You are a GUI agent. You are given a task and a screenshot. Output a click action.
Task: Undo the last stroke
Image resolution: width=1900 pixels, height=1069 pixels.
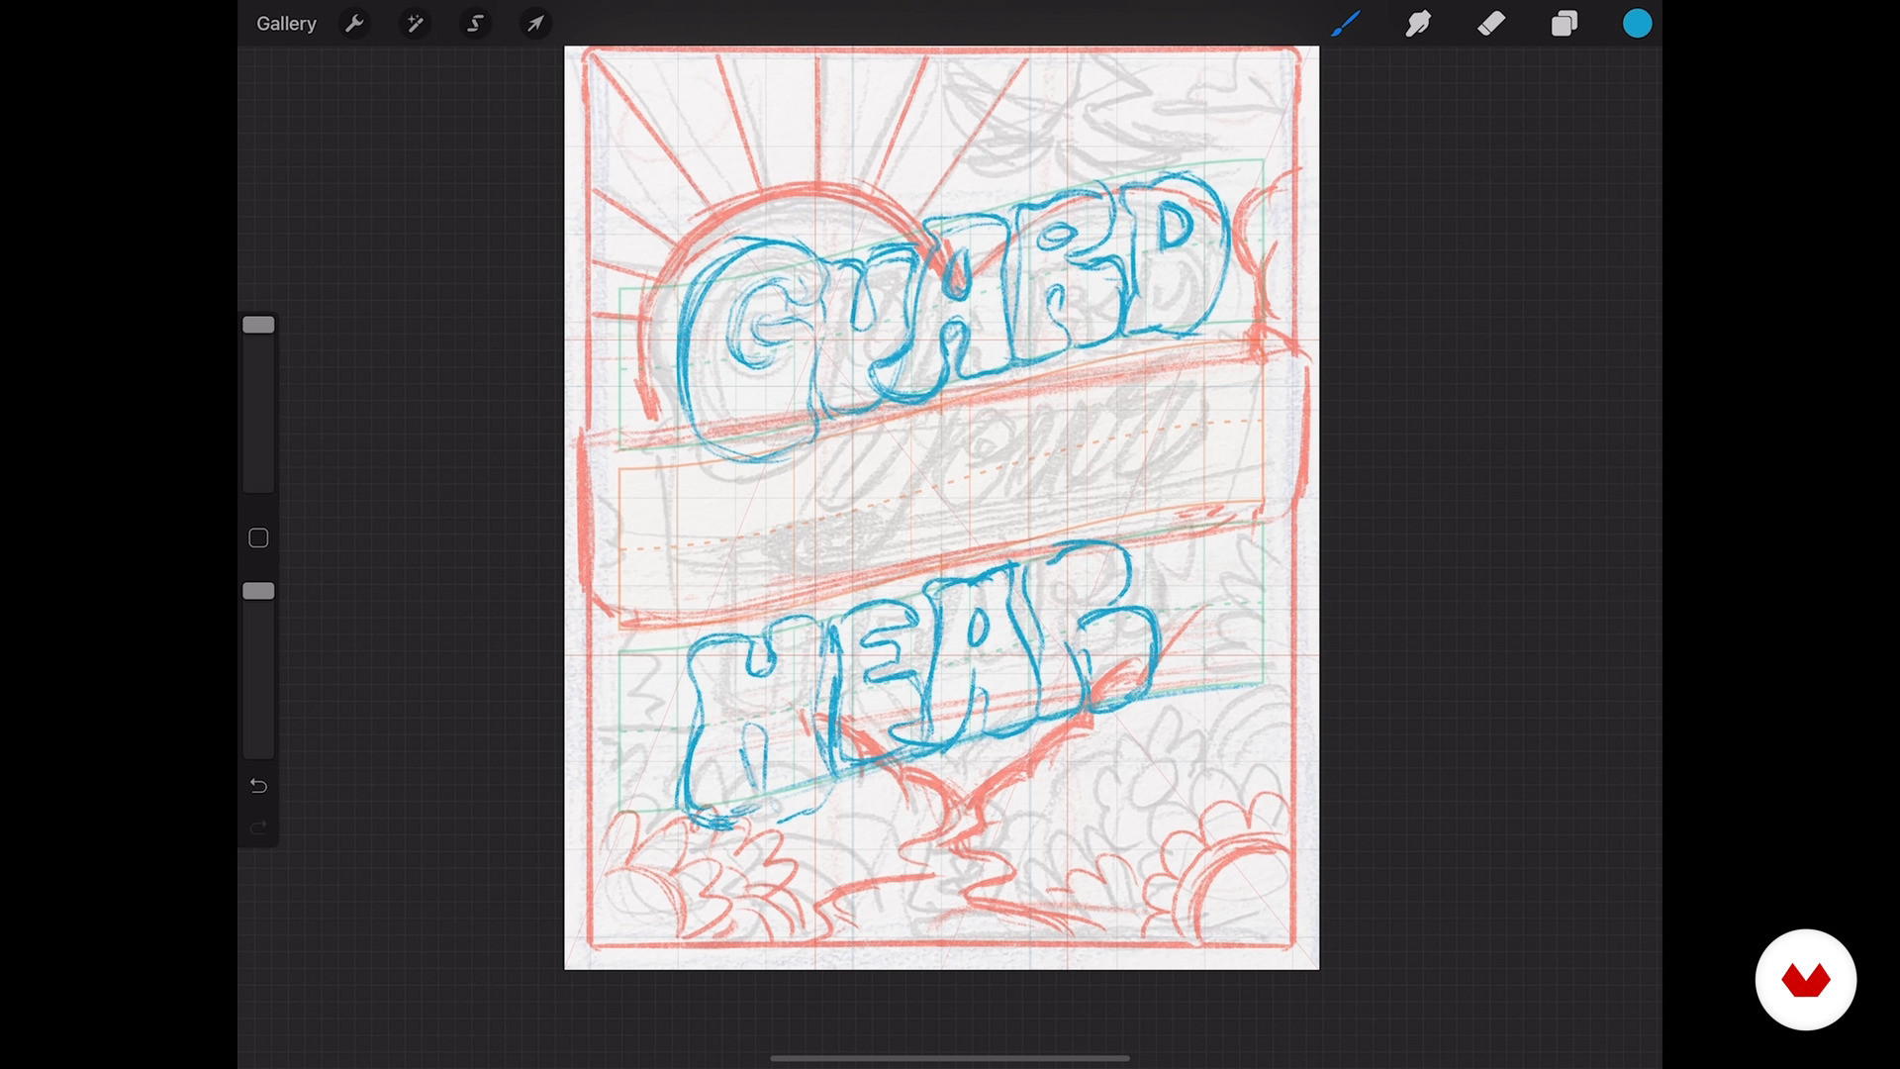click(x=258, y=786)
